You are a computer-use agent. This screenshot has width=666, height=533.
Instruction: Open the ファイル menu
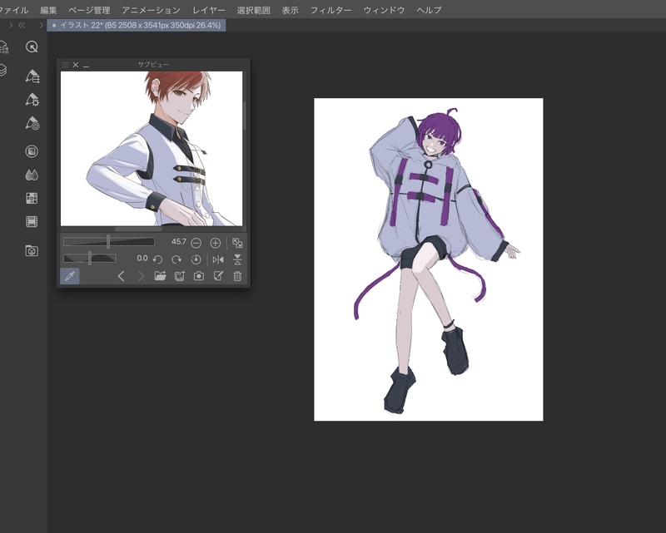tap(13, 10)
